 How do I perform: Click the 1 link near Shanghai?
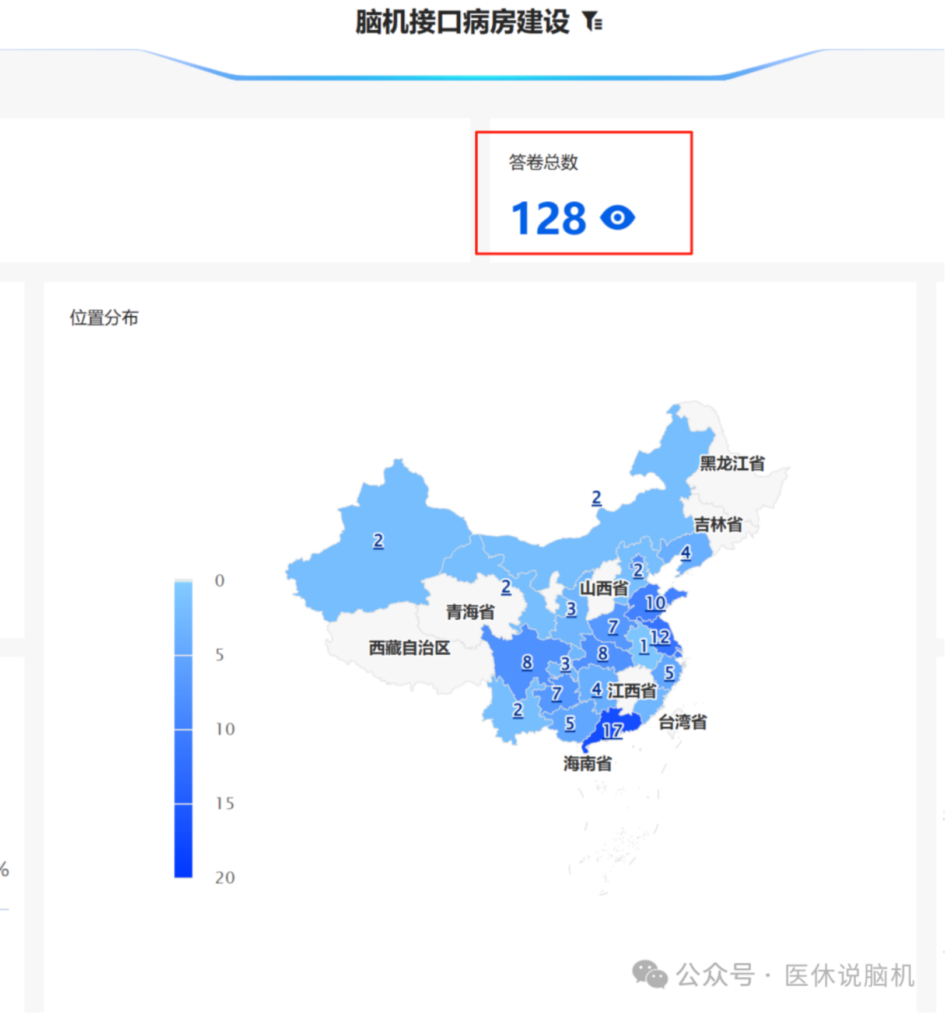coord(643,647)
